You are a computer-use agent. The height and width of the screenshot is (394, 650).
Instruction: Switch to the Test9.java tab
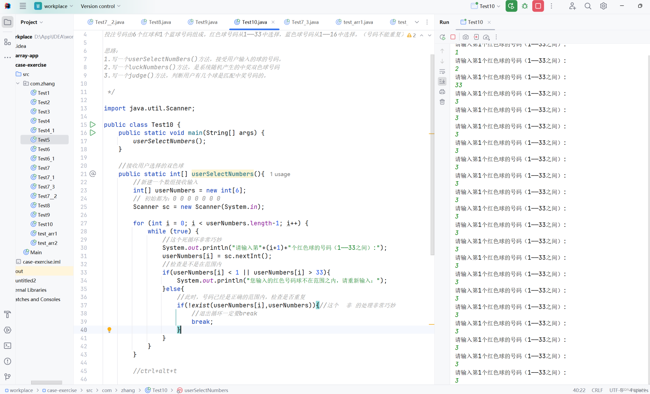tap(203, 22)
